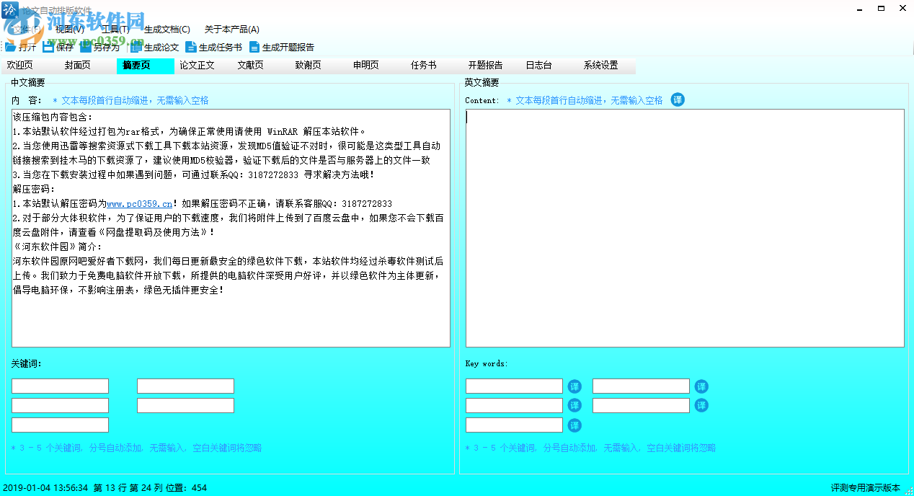914x496 pixels.
Task: Click 译 icon beside second right English keyword
Action: pos(701,405)
